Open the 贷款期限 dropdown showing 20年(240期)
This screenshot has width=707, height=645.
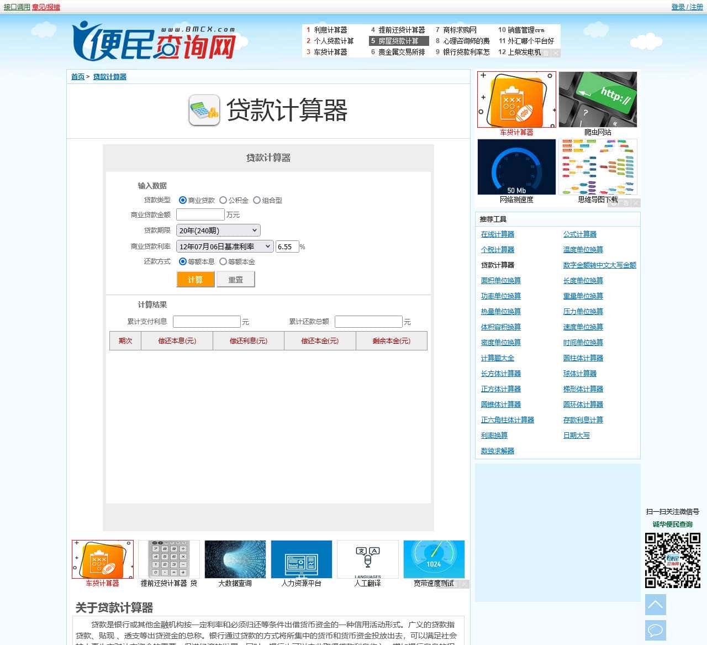[218, 230]
